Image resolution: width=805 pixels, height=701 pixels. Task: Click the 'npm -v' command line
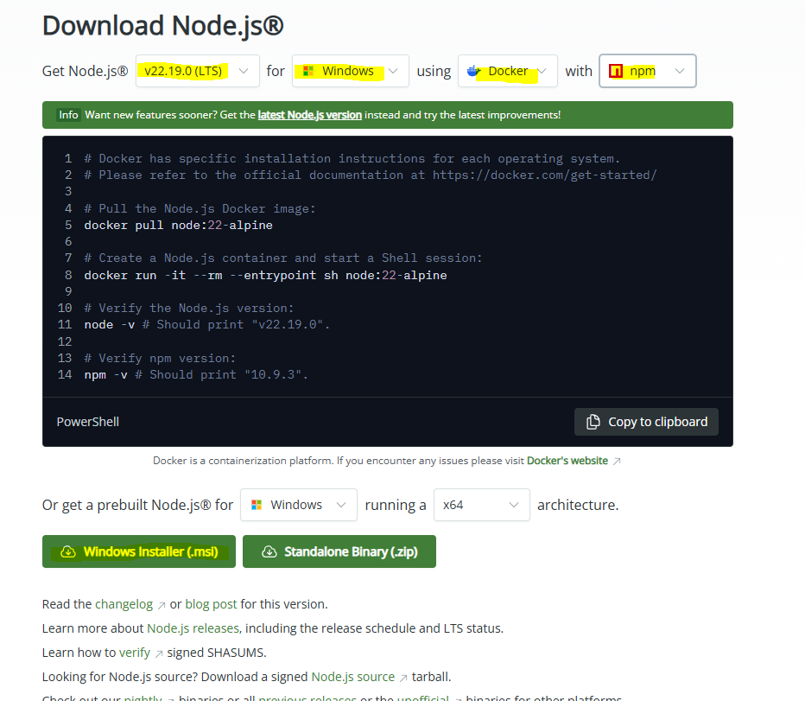(196, 374)
